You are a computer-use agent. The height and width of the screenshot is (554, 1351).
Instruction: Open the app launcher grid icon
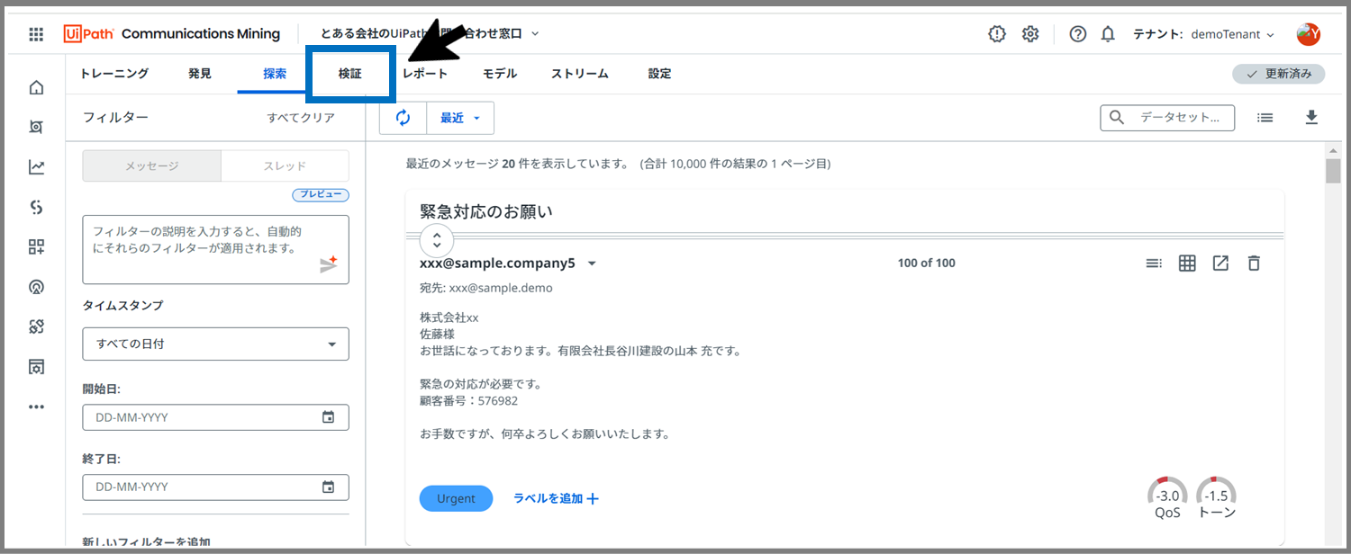click(36, 34)
